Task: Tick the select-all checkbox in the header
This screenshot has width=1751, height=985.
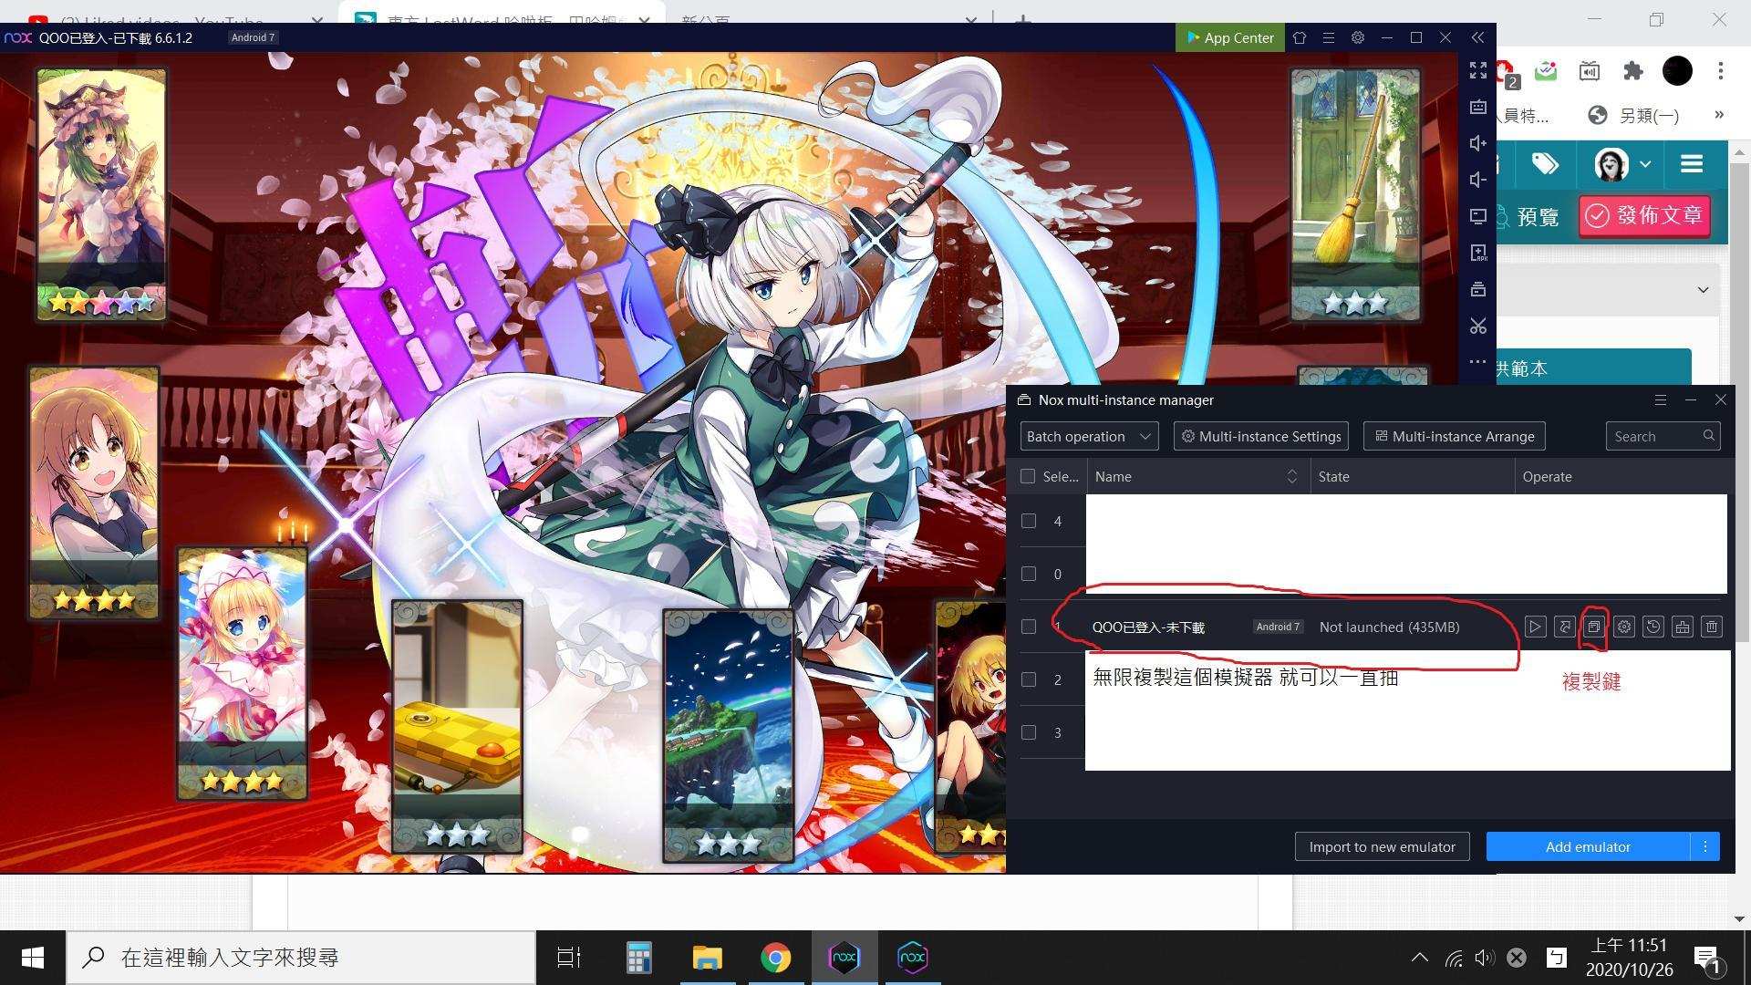Action: [1028, 476]
